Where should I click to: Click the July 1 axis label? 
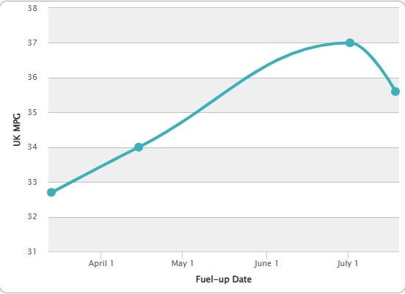(x=348, y=263)
